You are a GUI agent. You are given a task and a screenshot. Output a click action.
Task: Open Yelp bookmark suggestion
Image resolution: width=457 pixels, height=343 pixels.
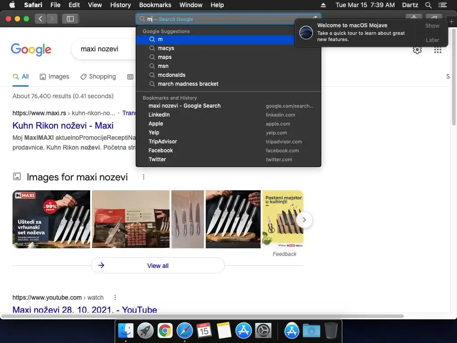point(228,133)
